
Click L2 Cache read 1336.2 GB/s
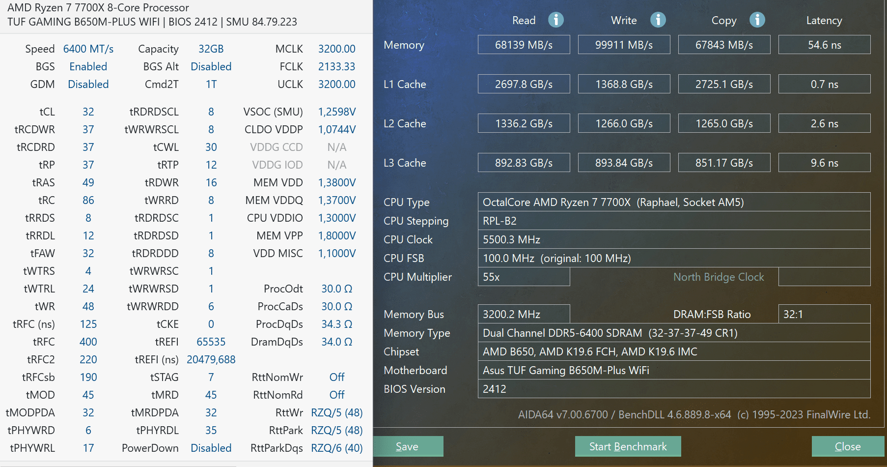coord(524,123)
